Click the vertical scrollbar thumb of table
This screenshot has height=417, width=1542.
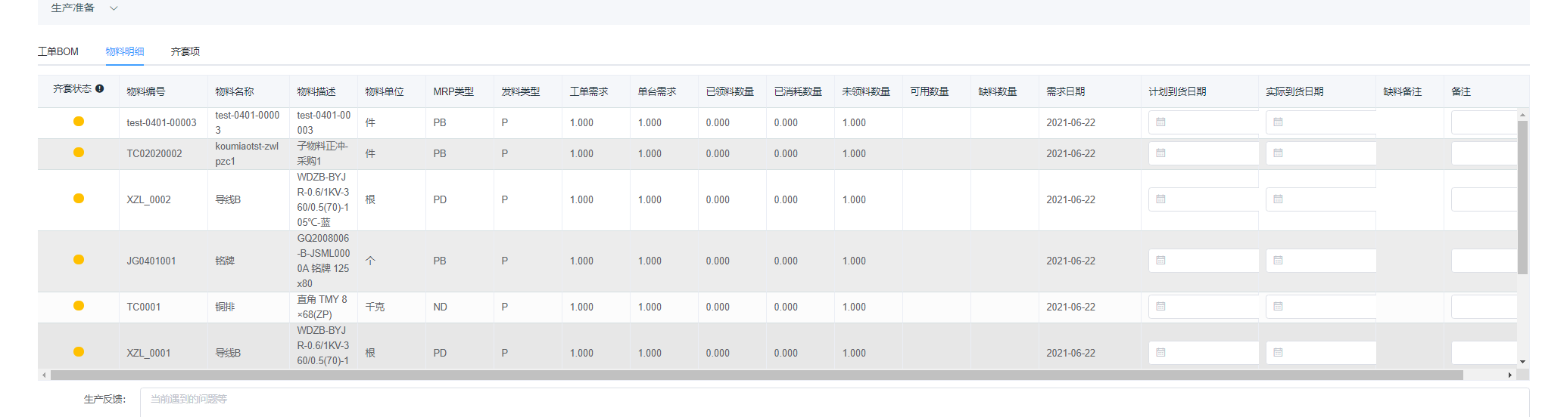(x=1522, y=196)
